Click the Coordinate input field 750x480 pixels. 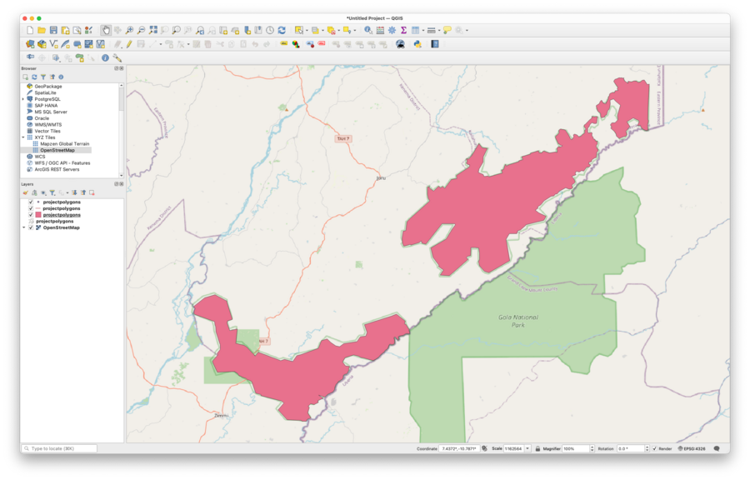(458, 448)
